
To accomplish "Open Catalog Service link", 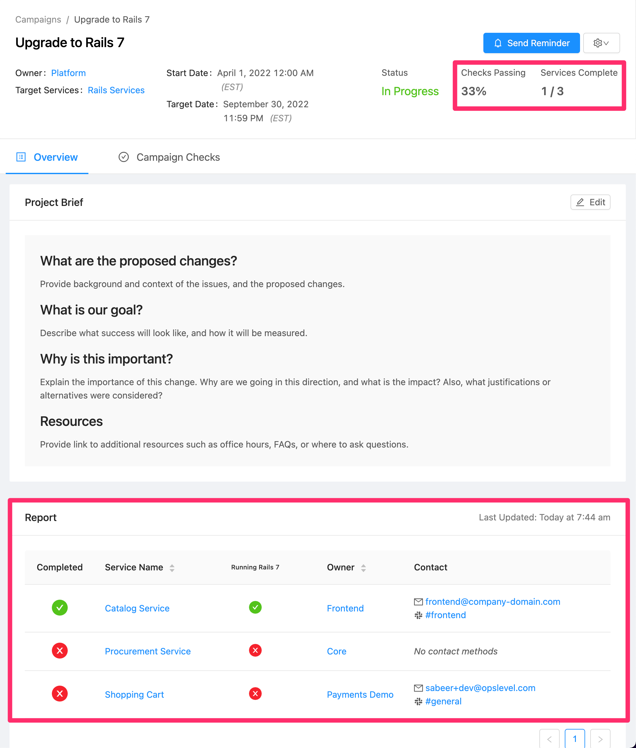I will tap(137, 608).
